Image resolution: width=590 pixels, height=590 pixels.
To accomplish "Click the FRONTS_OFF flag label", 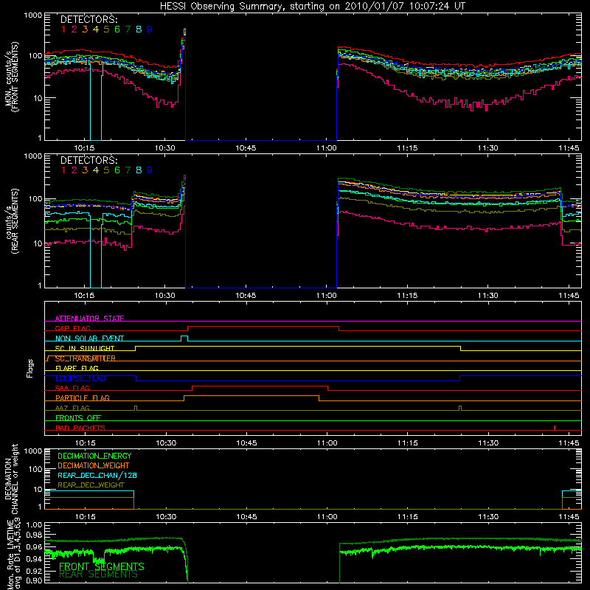I will click(78, 418).
